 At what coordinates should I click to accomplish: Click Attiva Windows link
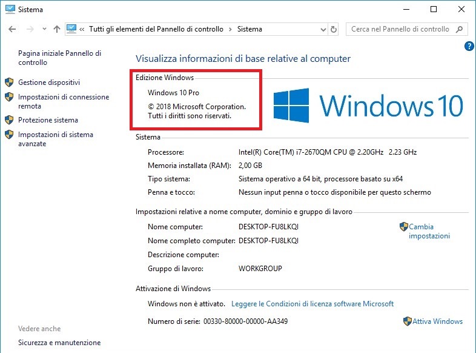[x=437, y=321]
